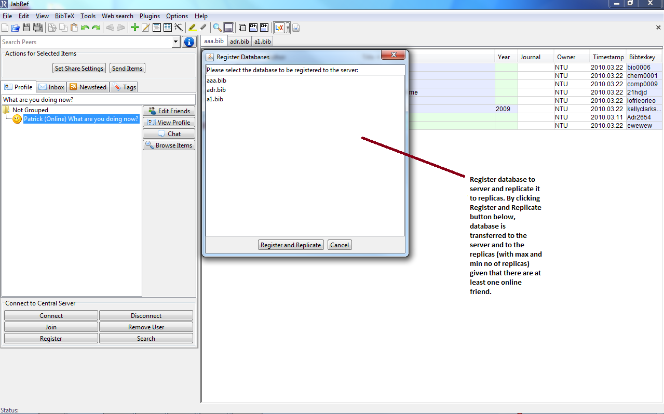Click the Edit entry pencil icon
The height and width of the screenshot is (414, 664).
coord(146,28)
